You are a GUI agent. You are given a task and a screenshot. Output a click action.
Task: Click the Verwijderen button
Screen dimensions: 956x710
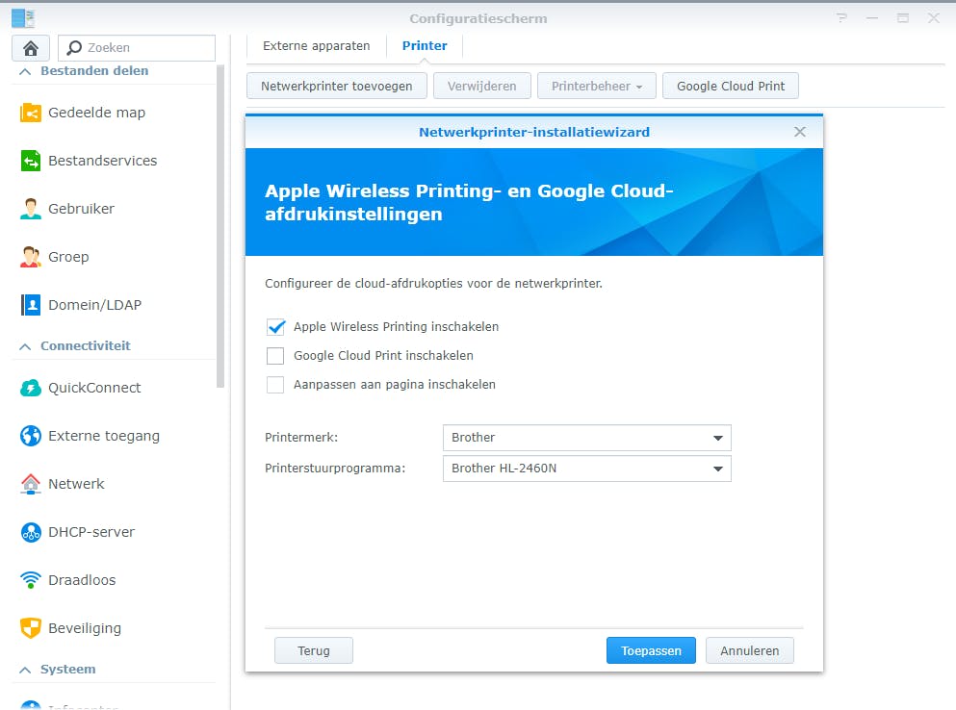481,86
